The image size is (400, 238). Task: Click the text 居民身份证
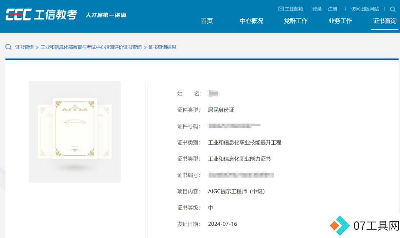[x=221, y=110]
